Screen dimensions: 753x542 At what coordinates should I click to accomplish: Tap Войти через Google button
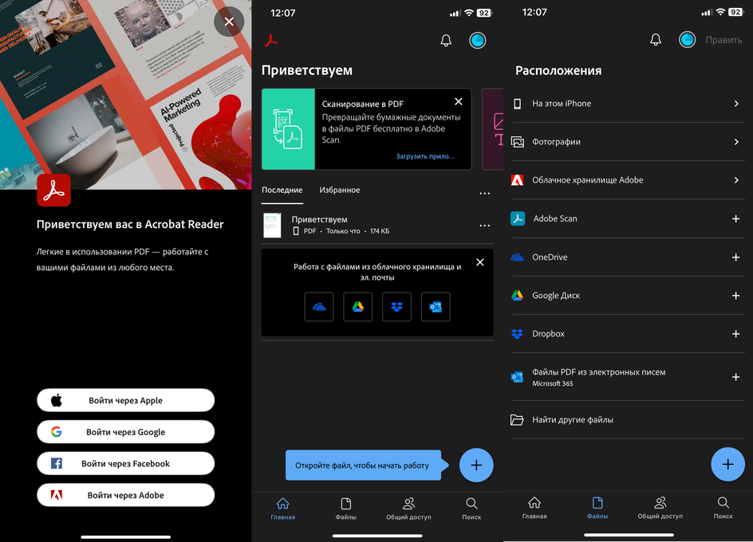(x=126, y=432)
